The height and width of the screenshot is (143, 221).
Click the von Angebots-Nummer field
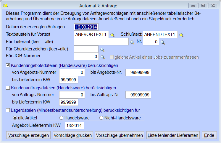[x=72, y=72]
